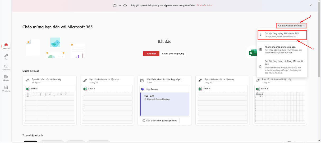321x143 pixels.
Task: Click the Excel icon beside Sách 5
Action: pyautogui.click(x=27, y=89)
